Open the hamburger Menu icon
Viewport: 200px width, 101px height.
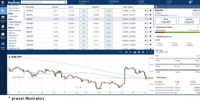pos(3,2)
